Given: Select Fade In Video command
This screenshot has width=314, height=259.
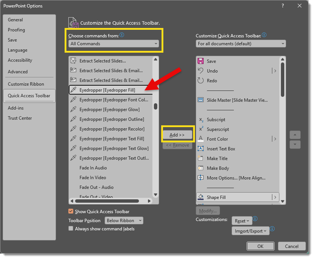Looking at the screenshot, I should (x=111, y=177).
